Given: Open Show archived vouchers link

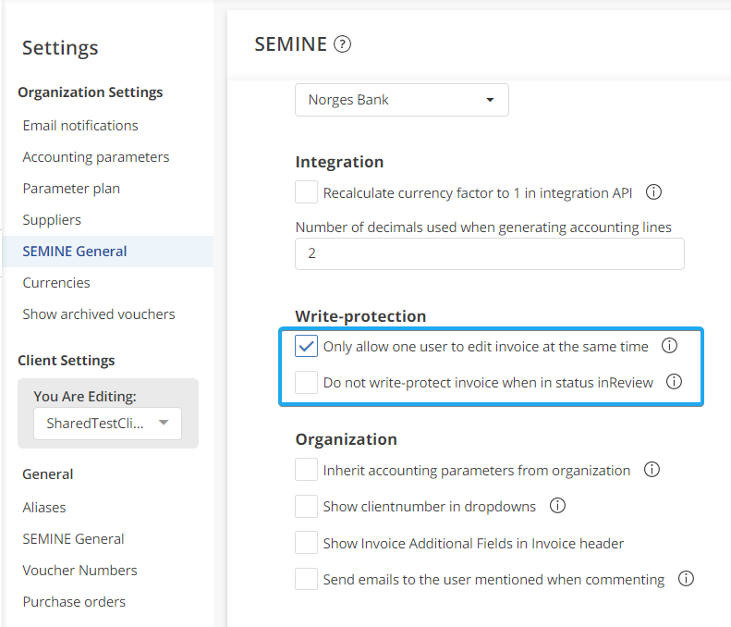Looking at the screenshot, I should [99, 314].
